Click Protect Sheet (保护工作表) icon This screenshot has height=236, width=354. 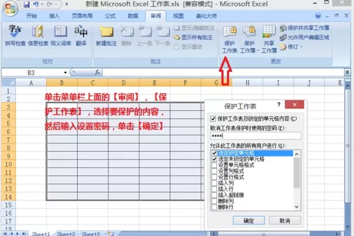[229, 39]
